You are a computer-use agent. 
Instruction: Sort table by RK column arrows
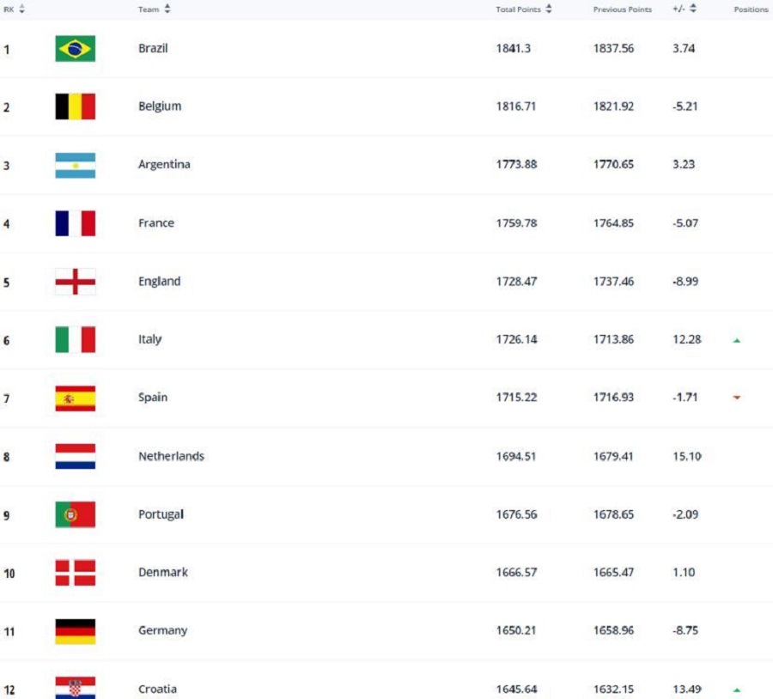click(x=21, y=9)
